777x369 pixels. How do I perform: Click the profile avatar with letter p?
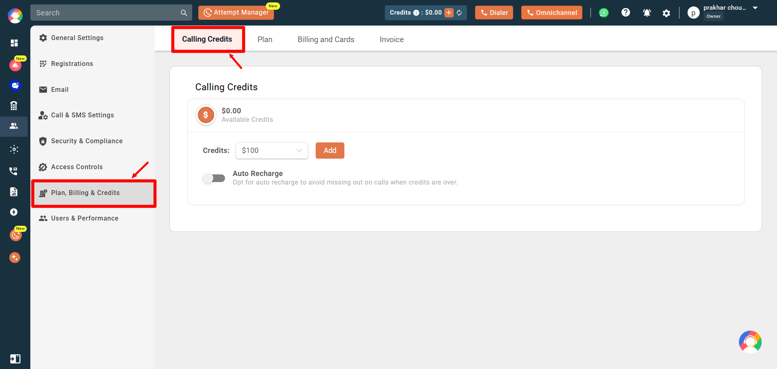[x=693, y=13]
